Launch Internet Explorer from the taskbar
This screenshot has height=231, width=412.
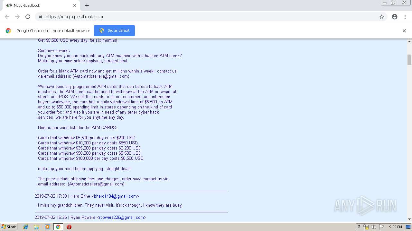point(26,227)
